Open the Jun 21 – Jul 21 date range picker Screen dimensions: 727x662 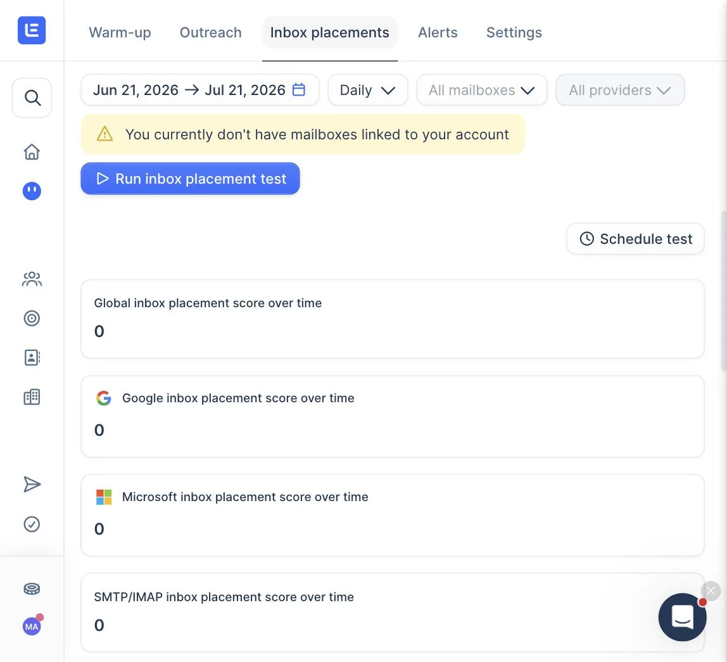200,90
